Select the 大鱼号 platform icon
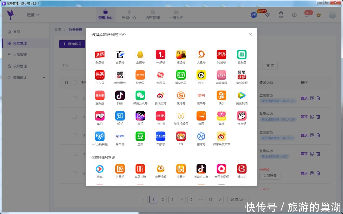Screen dimensions: 343x214 pyautogui.click(x=201, y=55)
